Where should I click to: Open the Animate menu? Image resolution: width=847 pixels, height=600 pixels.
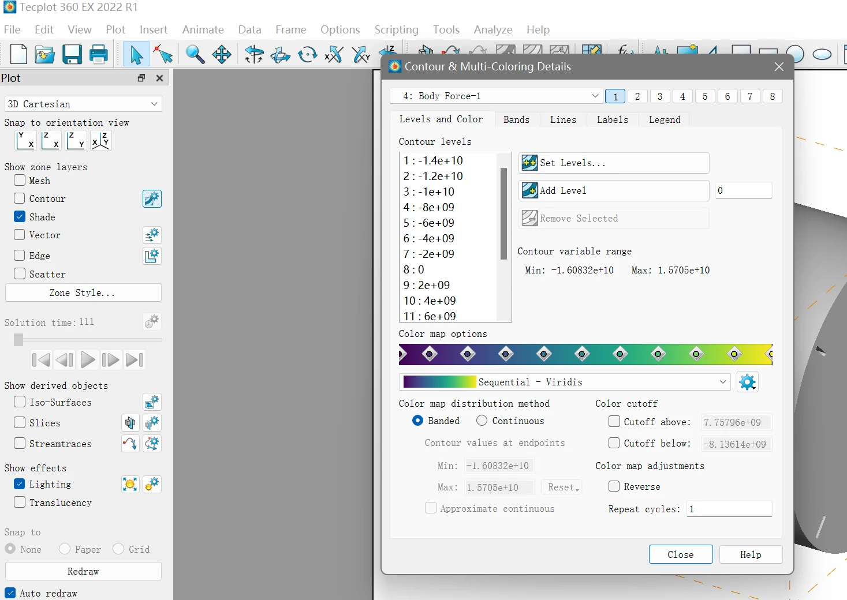(203, 29)
